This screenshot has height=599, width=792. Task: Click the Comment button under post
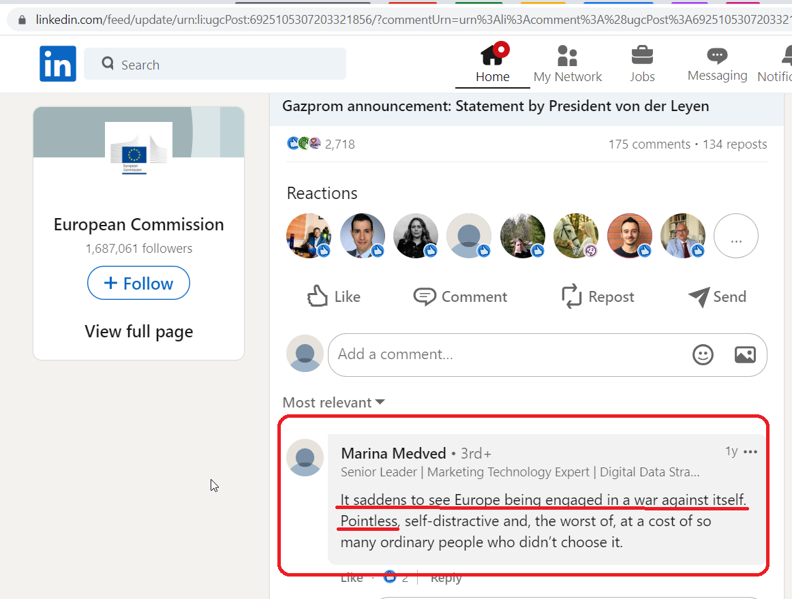tap(460, 296)
